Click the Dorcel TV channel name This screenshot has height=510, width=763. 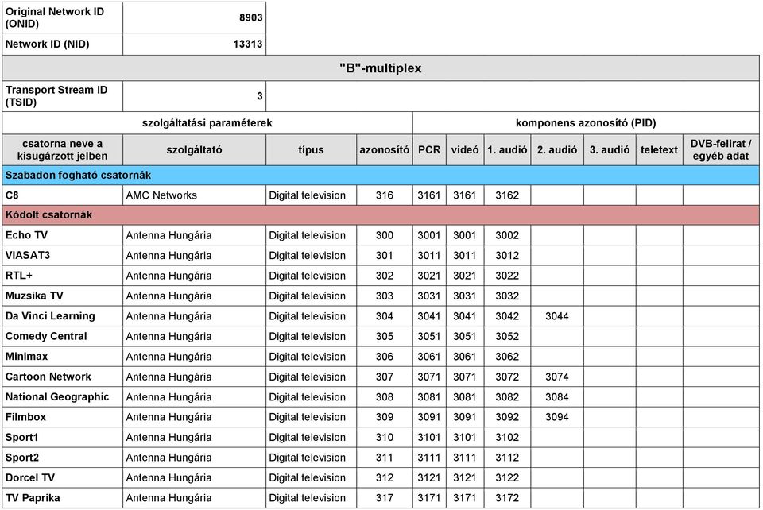pyautogui.click(x=30, y=478)
